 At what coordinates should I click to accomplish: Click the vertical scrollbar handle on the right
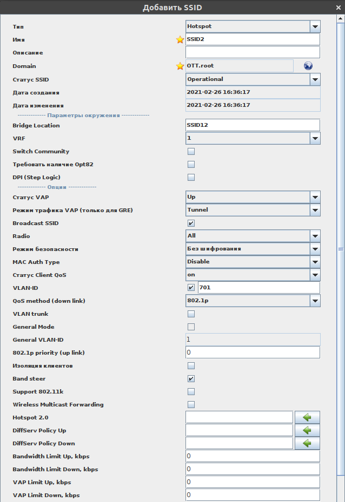pos(341,249)
